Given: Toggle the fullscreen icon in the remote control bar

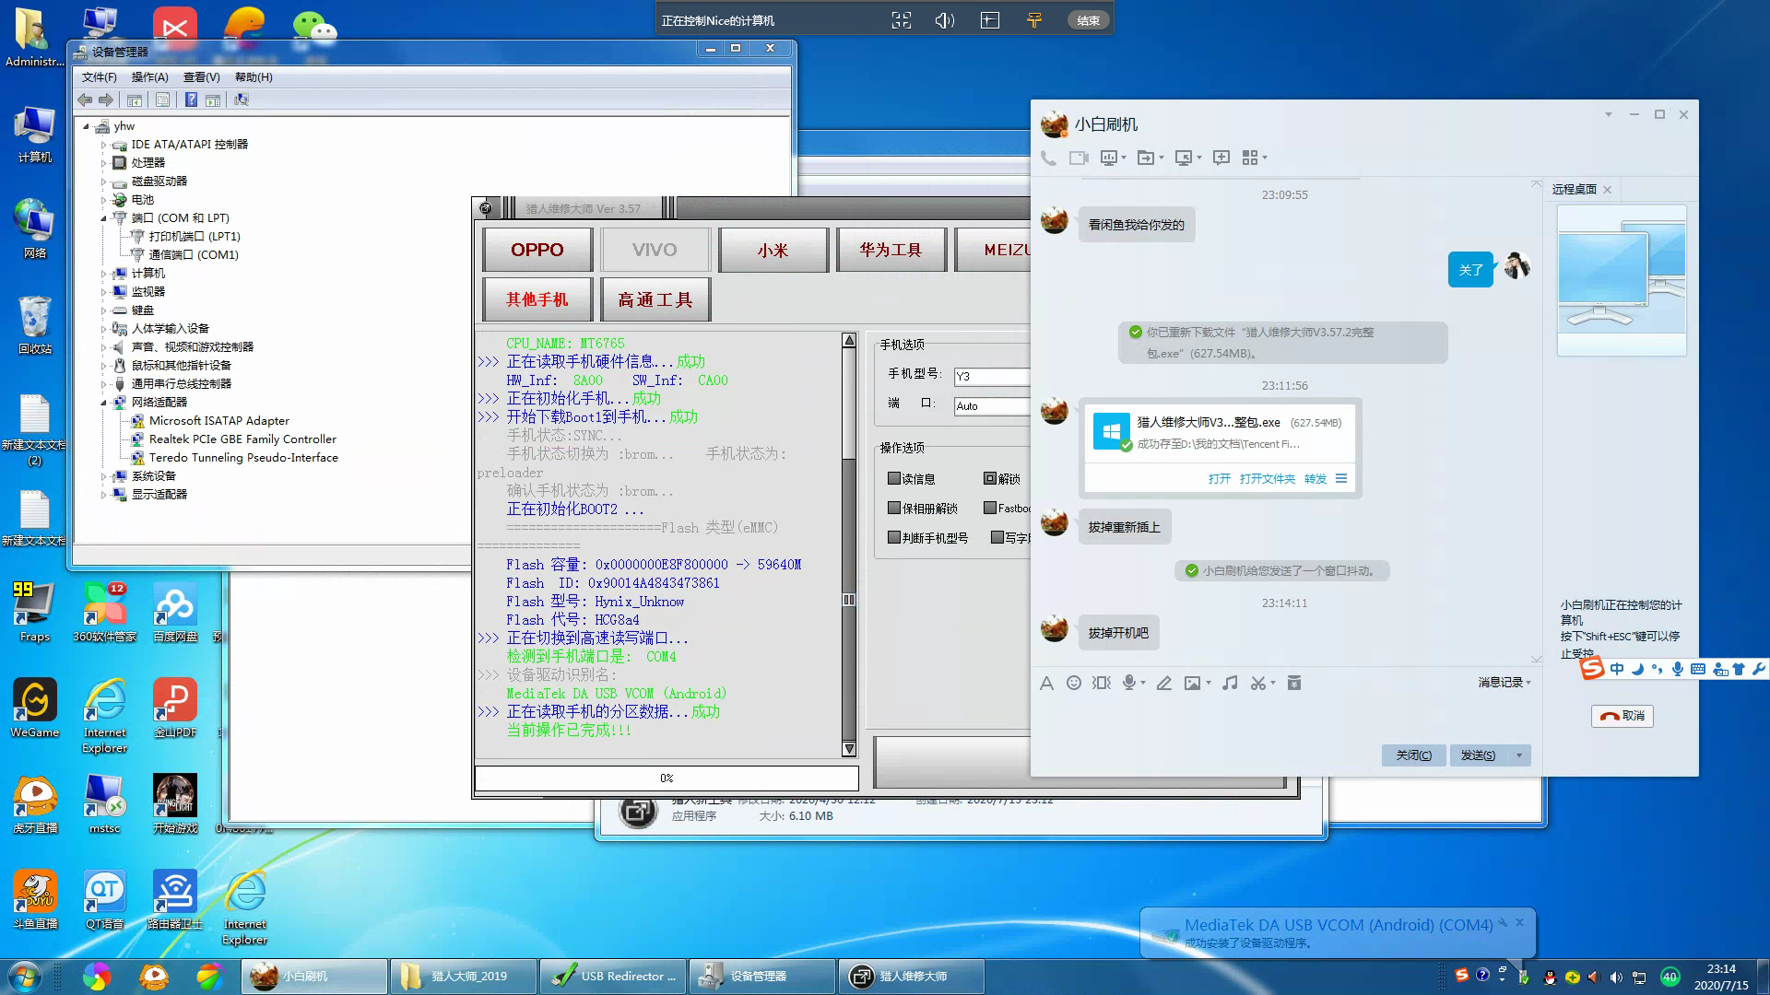Looking at the screenshot, I should (x=902, y=20).
